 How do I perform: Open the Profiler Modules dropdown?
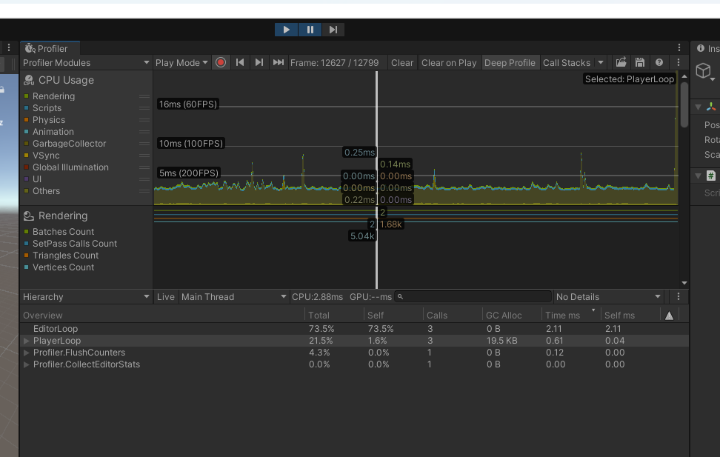click(85, 62)
